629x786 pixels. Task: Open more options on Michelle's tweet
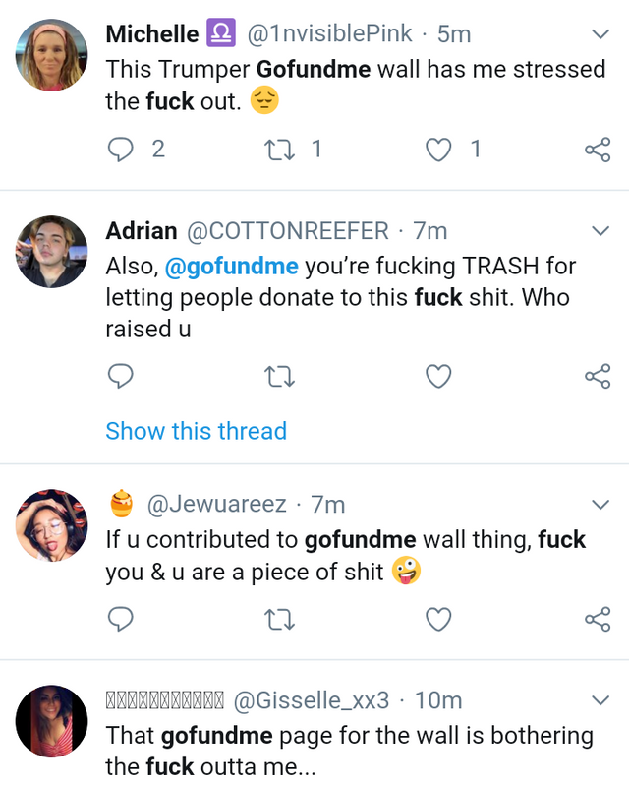click(x=600, y=34)
